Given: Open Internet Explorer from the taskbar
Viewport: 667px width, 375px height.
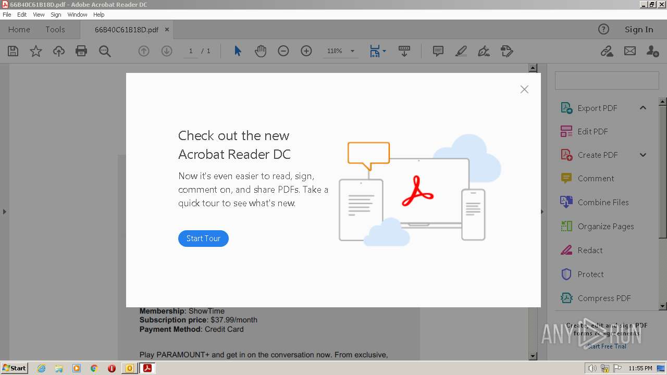Looking at the screenshot, I should click(x=41, y=368).
